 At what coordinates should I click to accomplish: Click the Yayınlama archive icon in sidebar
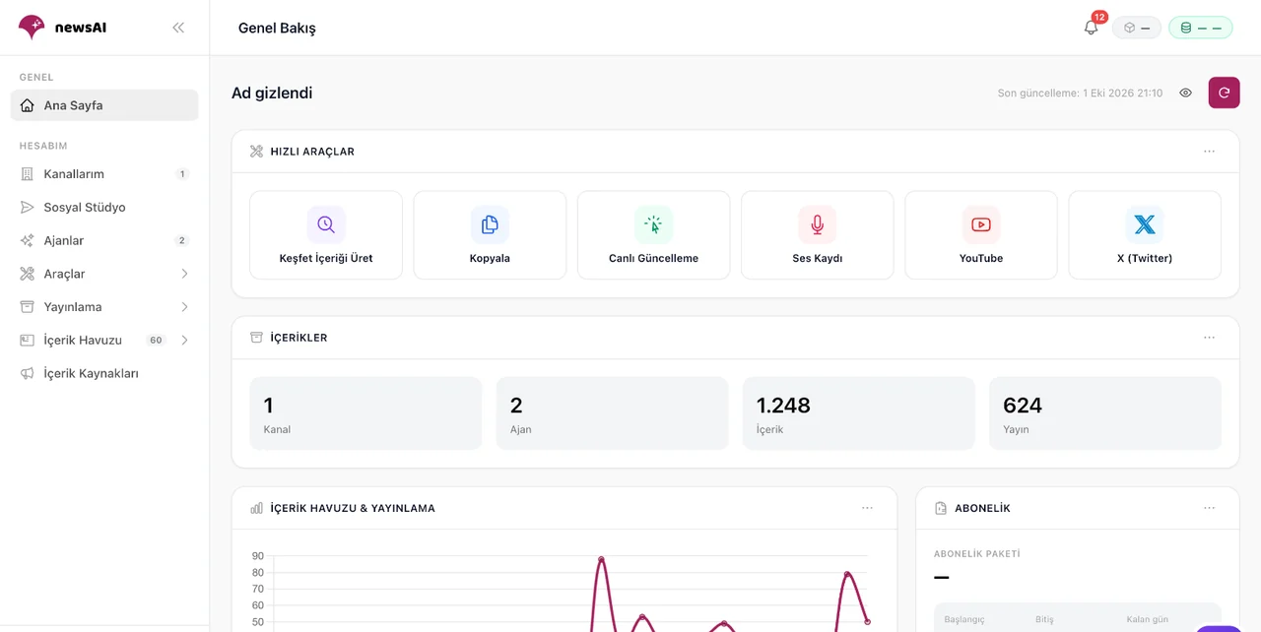tap(27, 307)
